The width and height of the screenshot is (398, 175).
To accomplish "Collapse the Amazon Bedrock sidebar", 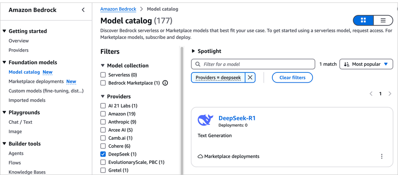I will [x=83, y=10].
